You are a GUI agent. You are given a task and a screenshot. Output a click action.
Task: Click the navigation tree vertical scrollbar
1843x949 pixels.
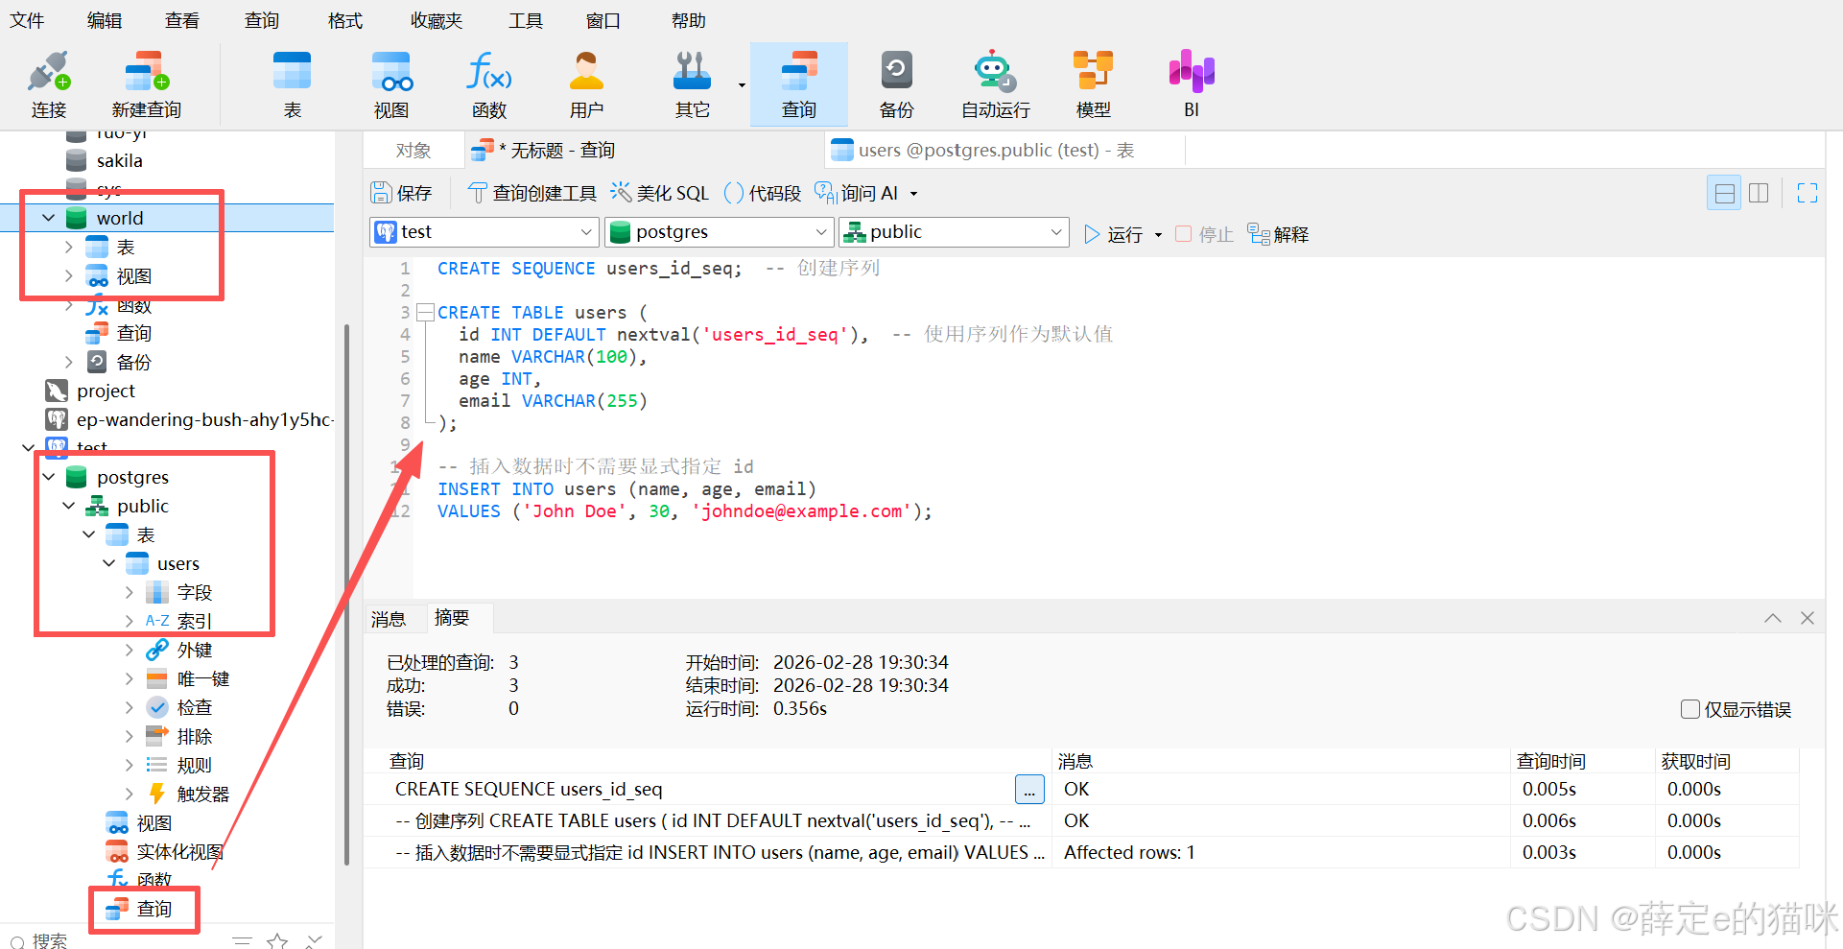click(345, 595)
